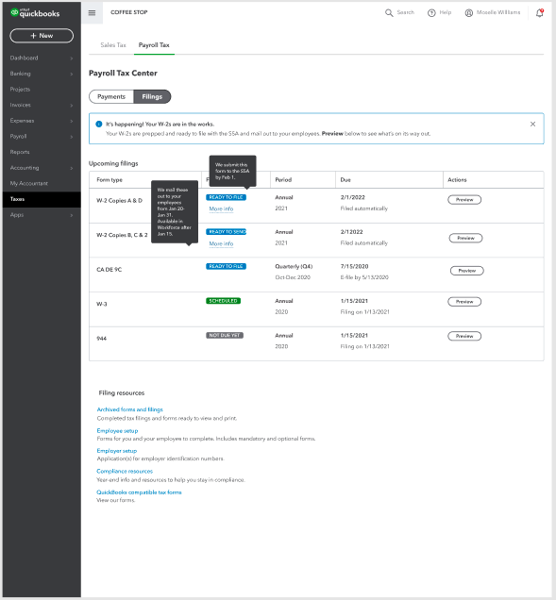
Task: Open the user profile icon
Action: (x=469, y=13)
